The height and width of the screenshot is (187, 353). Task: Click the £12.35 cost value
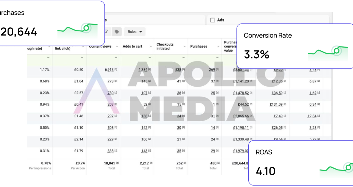coord(277,81)
